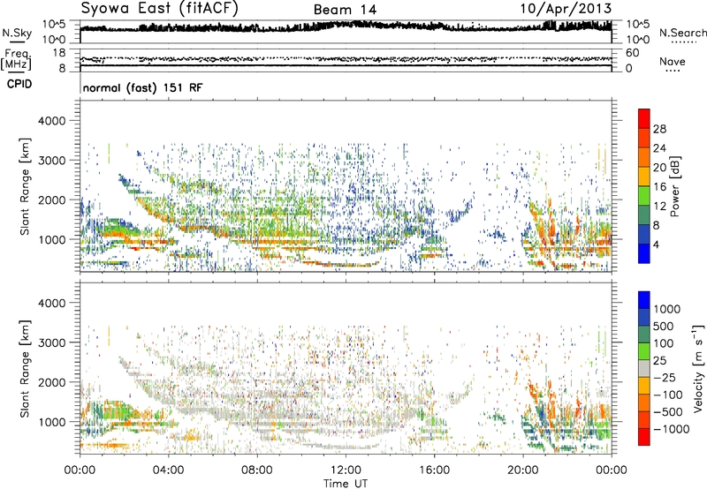Pick the red bottom segment of velocity colorbar

(x=644, y=437)
